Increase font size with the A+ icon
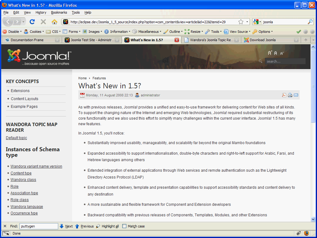 [x=270, y=53]
